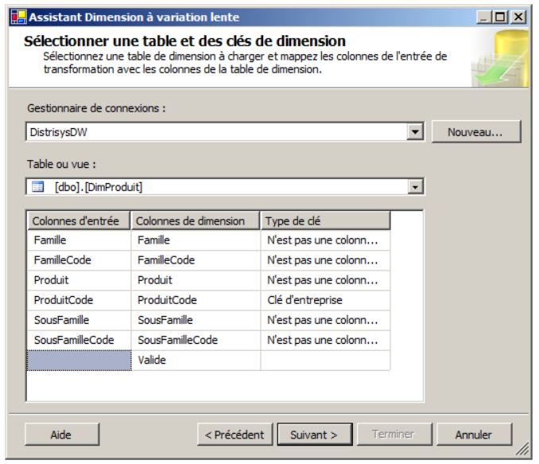Click the table icon beside [dbo].[DimProduit]

tap(37, 187)
